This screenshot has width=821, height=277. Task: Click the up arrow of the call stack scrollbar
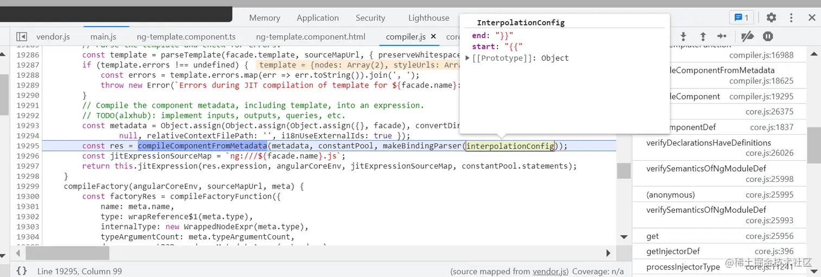click(813, 55)
